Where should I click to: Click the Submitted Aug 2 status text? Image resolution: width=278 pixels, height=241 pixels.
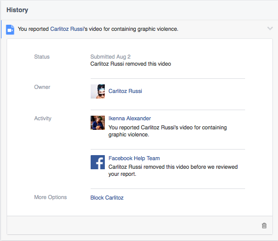tap(110, 57)
